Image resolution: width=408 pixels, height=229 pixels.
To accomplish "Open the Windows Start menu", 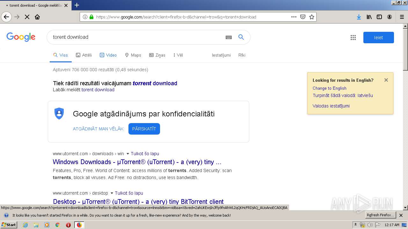I will 9,225.
